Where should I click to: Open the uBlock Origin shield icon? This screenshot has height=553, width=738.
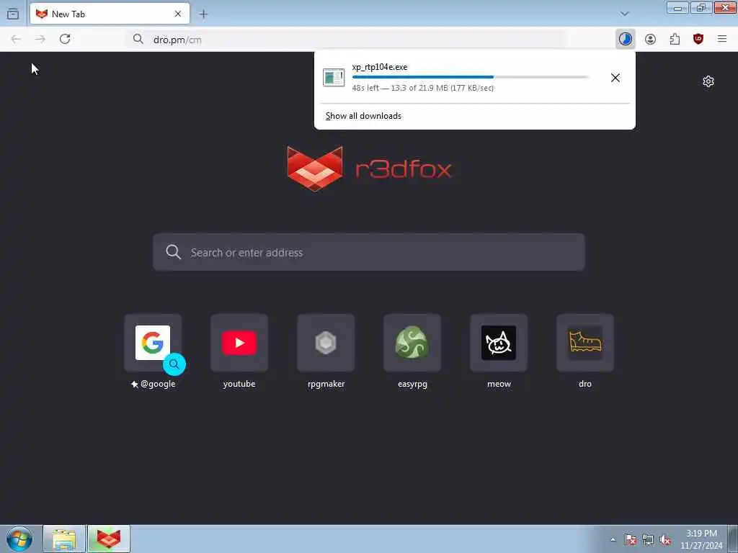pos(698,39)
